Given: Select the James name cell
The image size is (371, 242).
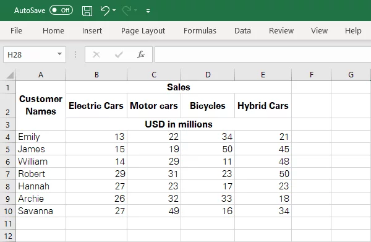Looking at the screenshot, I should tap(41, 149).
